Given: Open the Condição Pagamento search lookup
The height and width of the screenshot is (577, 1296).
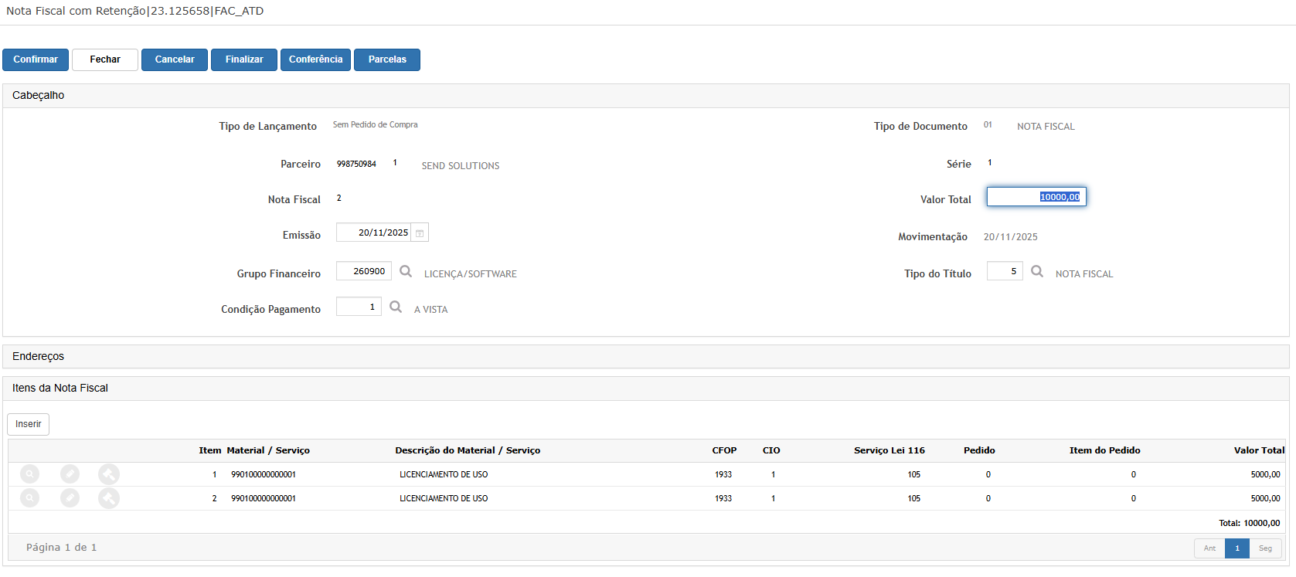Looking at the screenshot, I should coord(396,307).
